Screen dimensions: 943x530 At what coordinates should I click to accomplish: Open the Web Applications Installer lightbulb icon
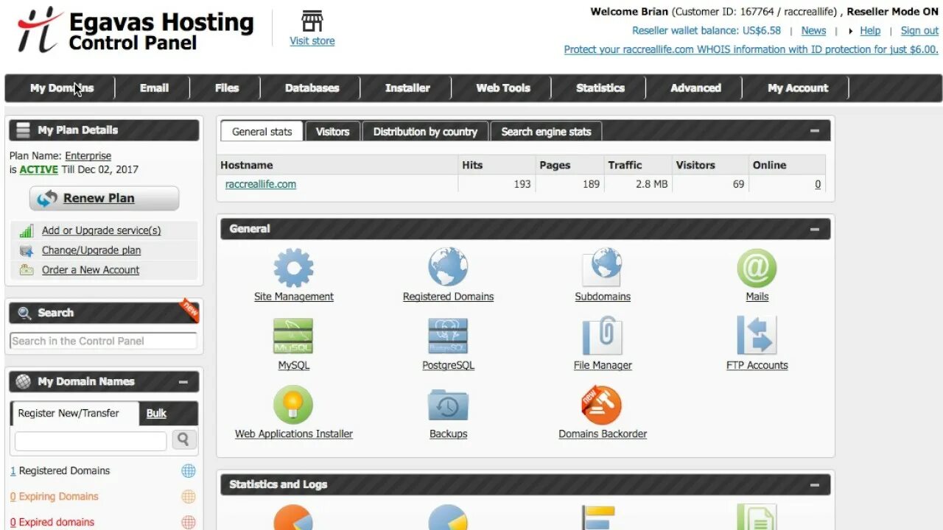[x=293, y=405]
